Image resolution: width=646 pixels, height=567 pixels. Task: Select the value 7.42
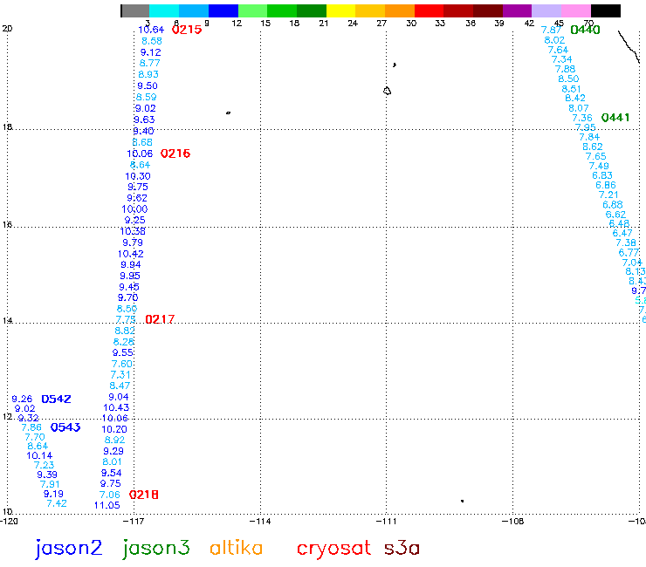click(x=57, y=503)
